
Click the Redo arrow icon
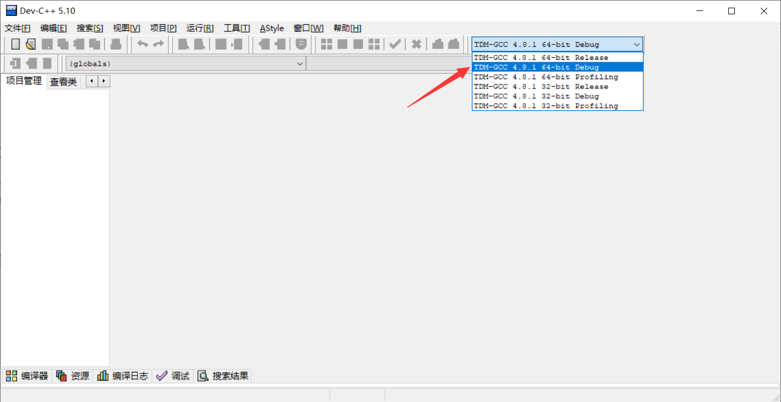[158, 44]
